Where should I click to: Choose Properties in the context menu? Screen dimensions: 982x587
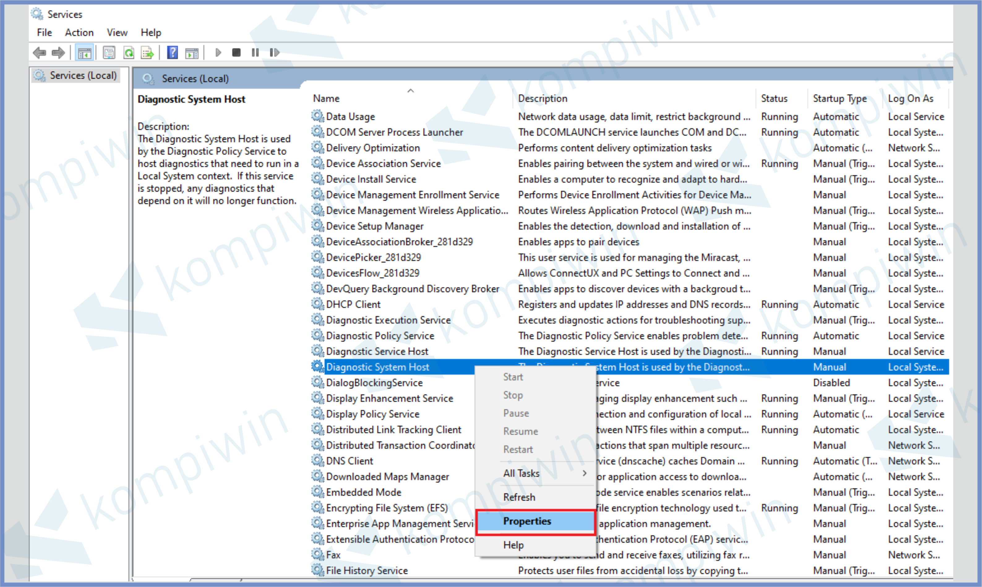(527, 521)
